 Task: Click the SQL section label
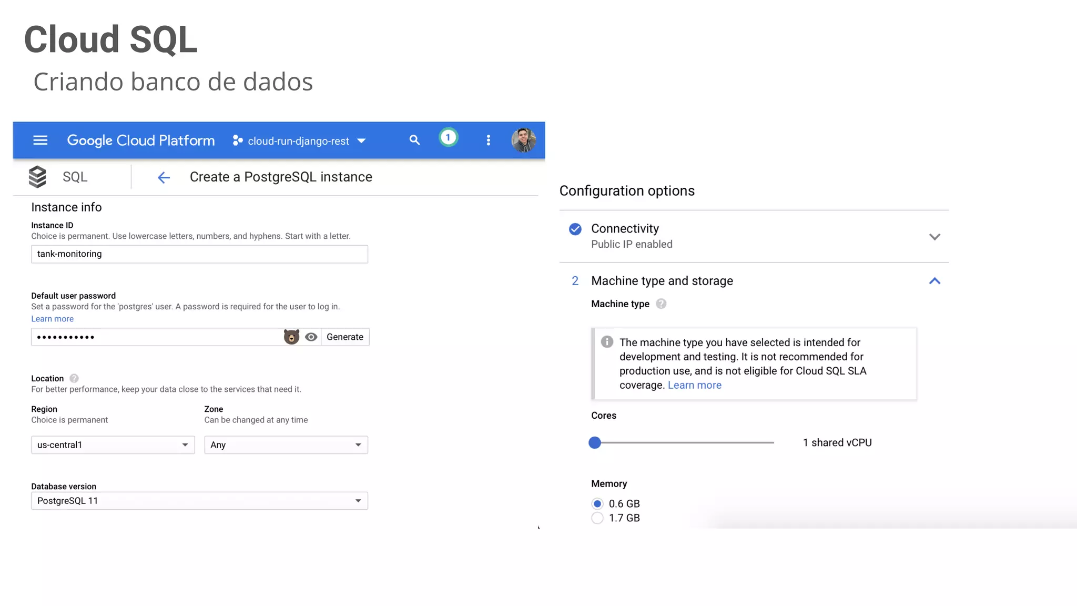75,177
